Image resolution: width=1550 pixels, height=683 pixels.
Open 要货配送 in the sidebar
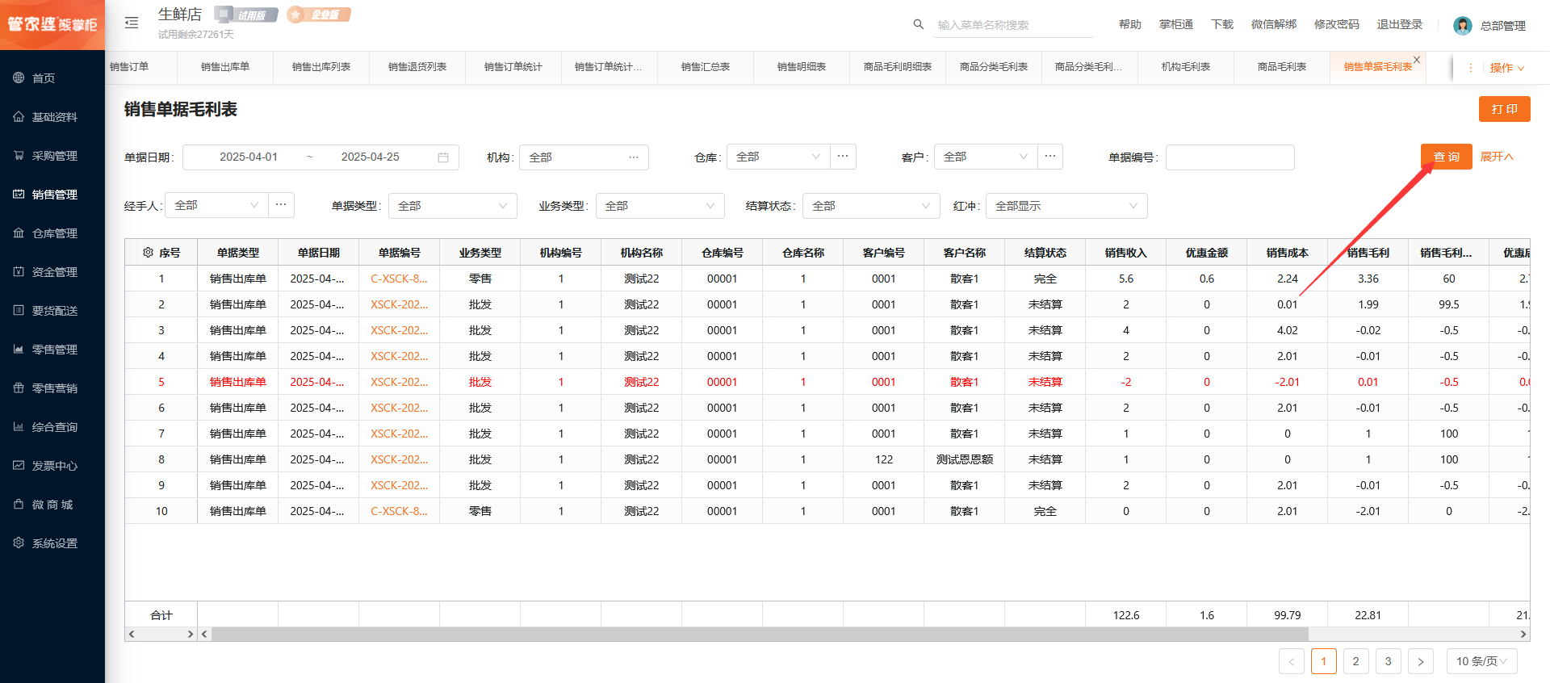click(52, 311)
